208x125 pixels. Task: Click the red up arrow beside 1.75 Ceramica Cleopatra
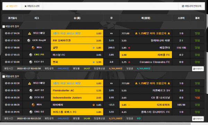tap(129, 62)
